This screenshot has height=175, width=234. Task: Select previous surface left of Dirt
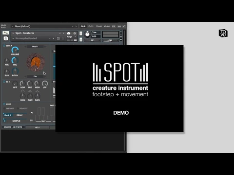[25, 76]
